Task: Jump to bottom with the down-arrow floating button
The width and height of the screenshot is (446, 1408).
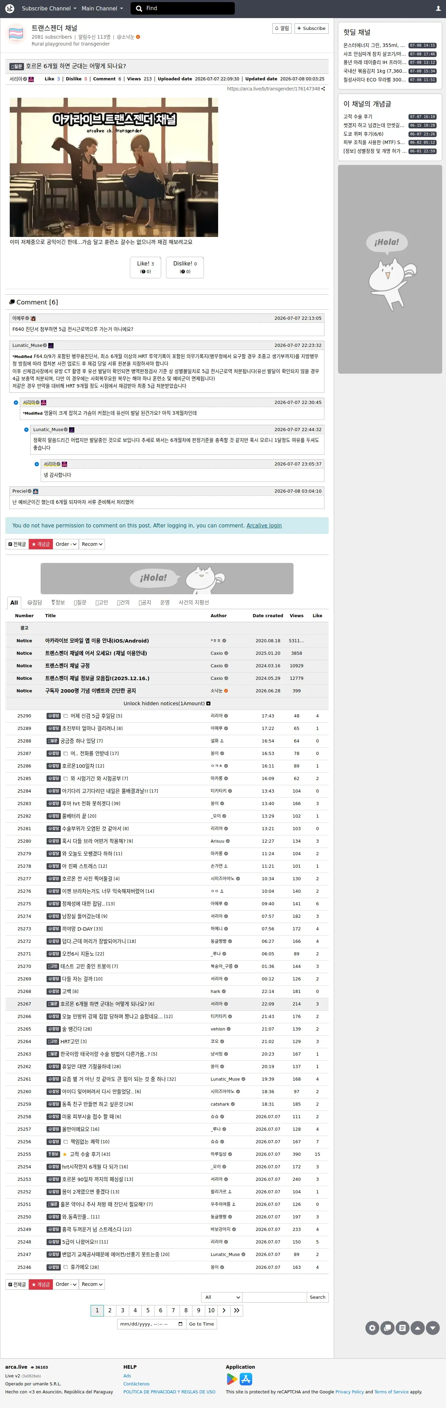Action: tap(433, 1328)
